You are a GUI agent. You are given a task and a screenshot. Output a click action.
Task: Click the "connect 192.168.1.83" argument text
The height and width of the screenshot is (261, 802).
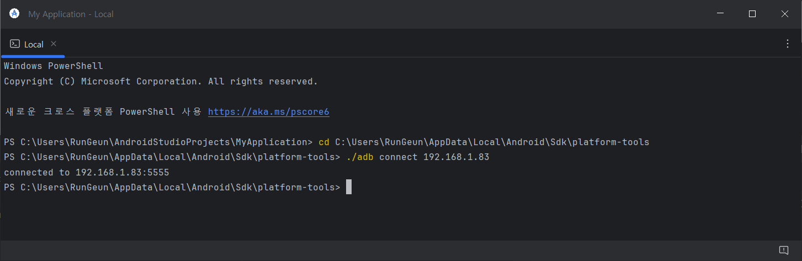click(434, 157)
